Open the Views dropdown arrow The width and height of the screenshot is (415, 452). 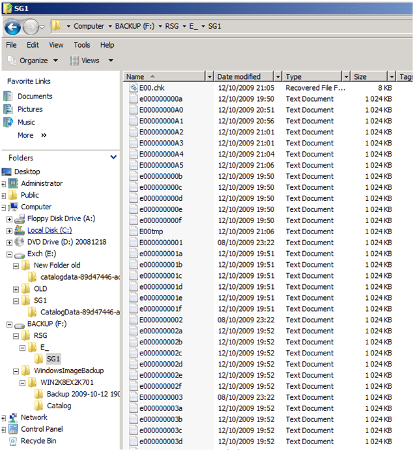(111, 61)
